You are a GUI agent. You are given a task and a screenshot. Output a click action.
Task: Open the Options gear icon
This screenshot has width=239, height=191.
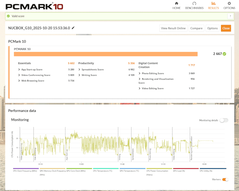(x=229, y=3)
